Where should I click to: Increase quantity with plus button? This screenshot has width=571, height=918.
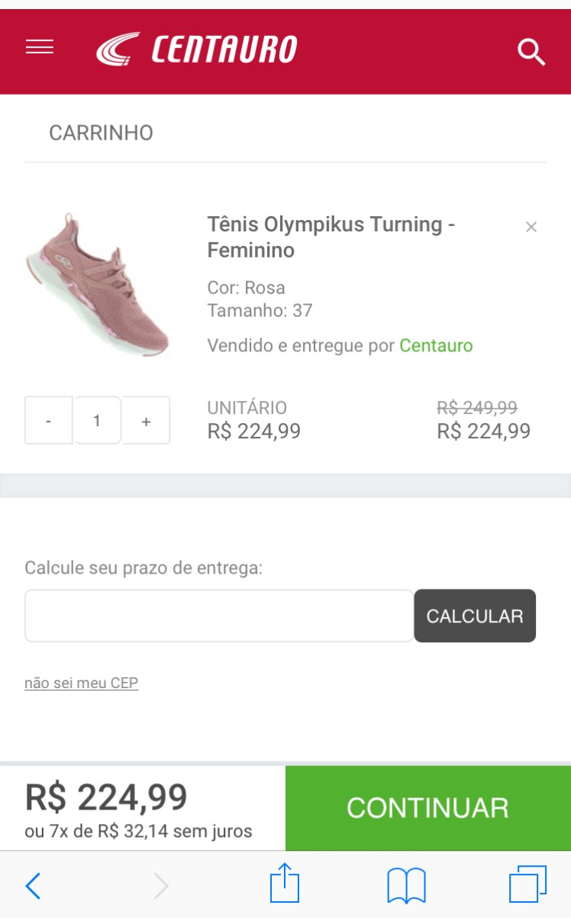pyautogui.click(x=146, y=421)
